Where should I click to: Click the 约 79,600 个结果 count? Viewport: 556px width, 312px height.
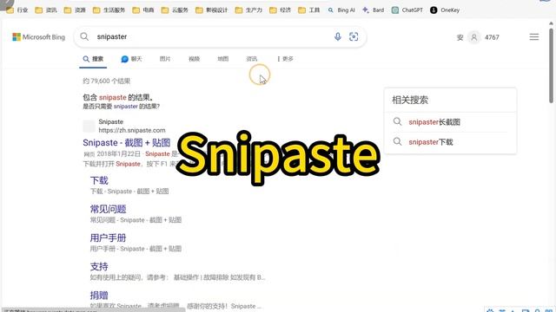106,81
